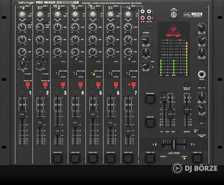Click the USB Interface logo
Viewport: 224px width, 185px height.
tap(193, 15)
